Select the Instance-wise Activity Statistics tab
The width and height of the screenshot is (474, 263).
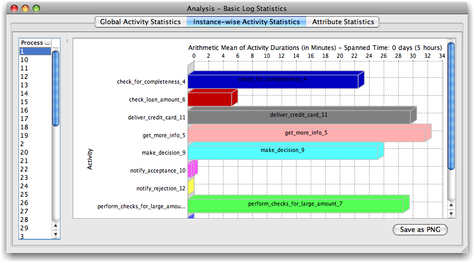pyautogui.click(x=246, y=22)
